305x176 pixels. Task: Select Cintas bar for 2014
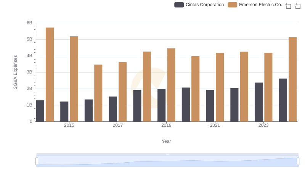[40, 111]
